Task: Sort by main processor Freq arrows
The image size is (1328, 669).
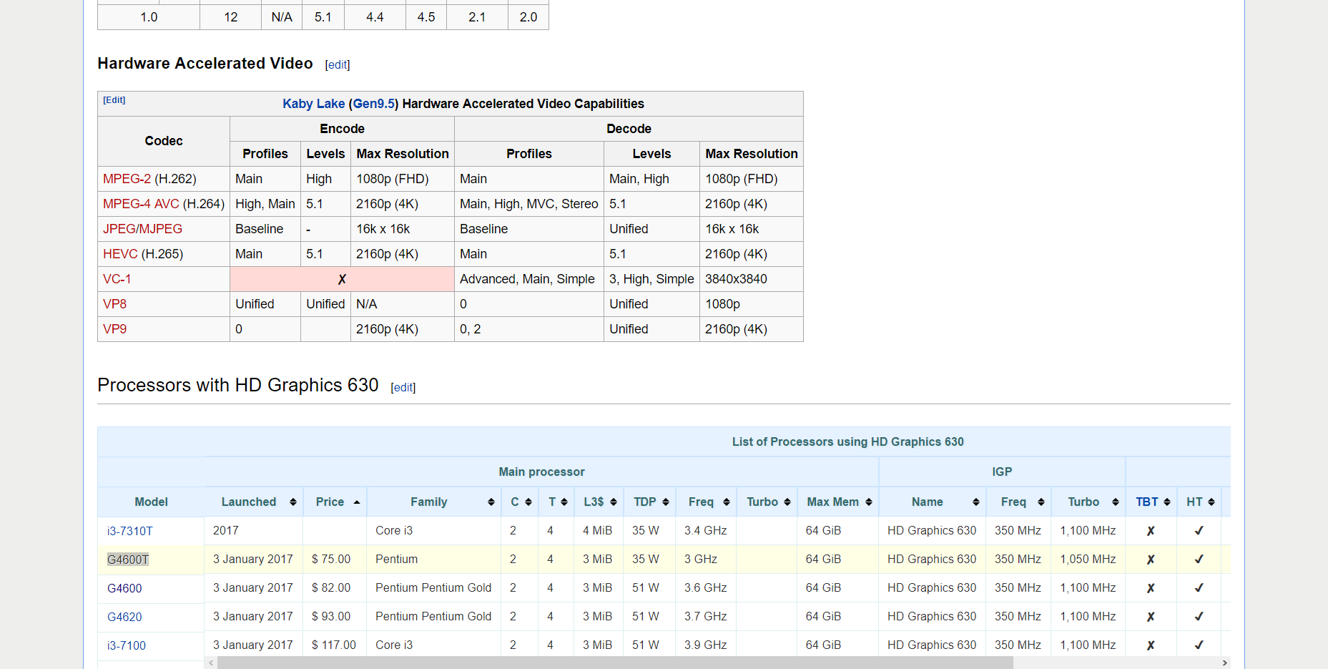Action: pos(727,502)
